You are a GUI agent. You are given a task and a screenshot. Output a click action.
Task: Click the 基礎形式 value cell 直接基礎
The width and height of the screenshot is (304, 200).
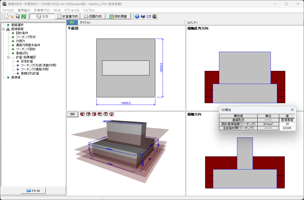[x=287, y=120]
